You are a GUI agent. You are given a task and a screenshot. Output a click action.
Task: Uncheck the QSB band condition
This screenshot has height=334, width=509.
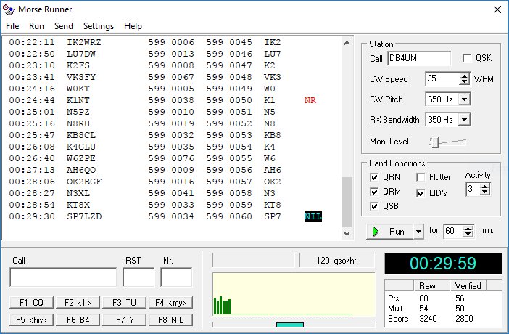[x=374, y=206]
